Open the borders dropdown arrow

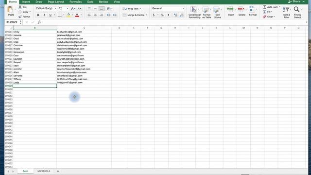(x=64, y=15)
